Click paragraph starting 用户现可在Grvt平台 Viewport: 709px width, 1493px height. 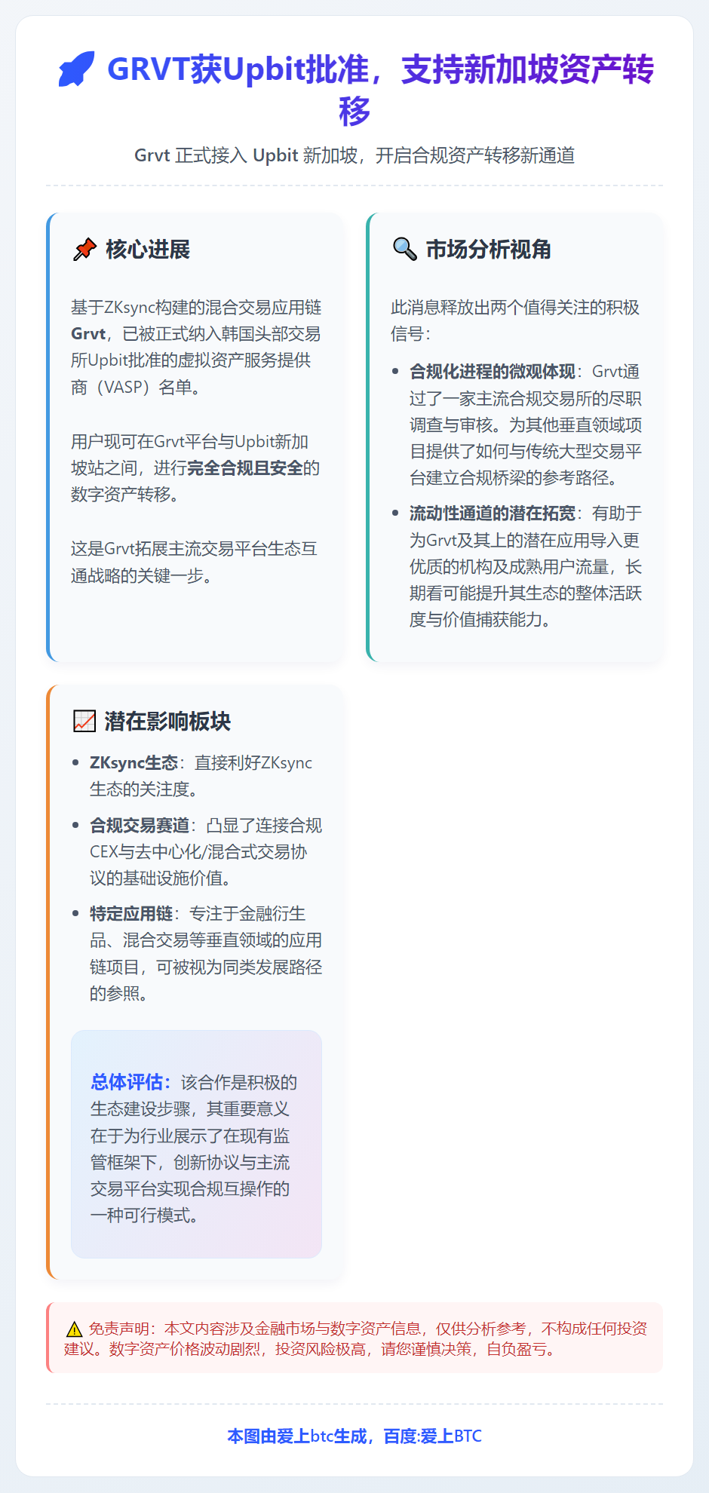(x=195, y=468)
